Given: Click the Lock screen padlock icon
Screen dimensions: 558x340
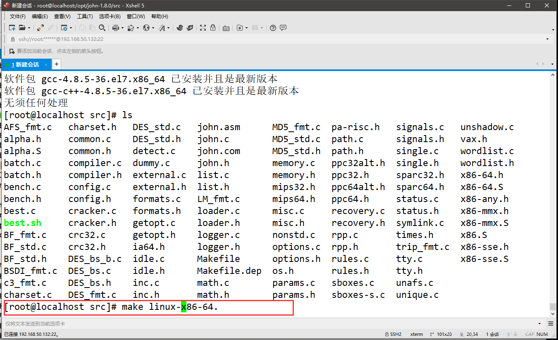Looking at the screenshot, I should pyautogui.click(x=213, y=28).
